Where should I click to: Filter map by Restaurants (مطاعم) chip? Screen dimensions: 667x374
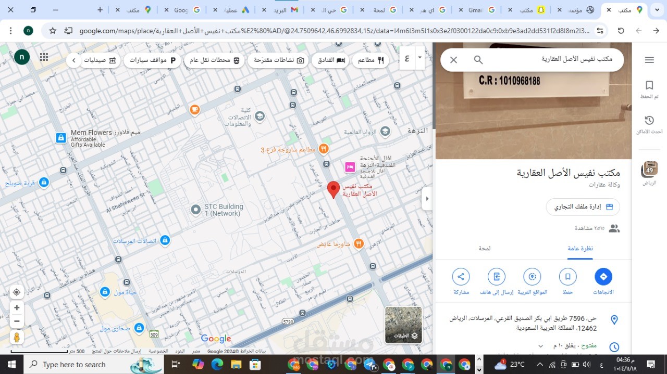point(370,60)
